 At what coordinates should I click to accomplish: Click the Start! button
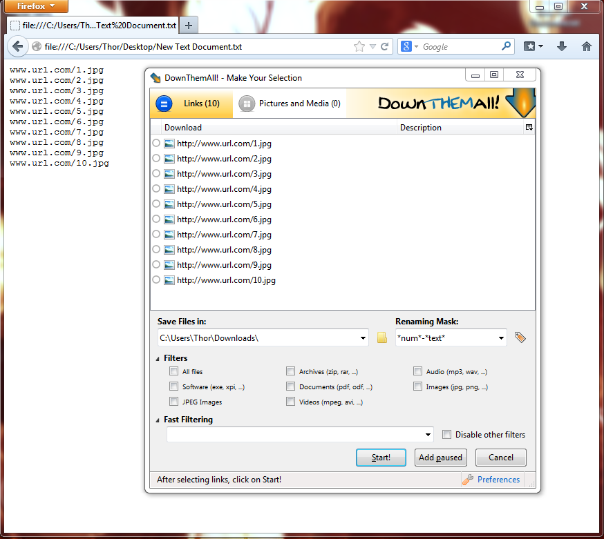point(381,458)
